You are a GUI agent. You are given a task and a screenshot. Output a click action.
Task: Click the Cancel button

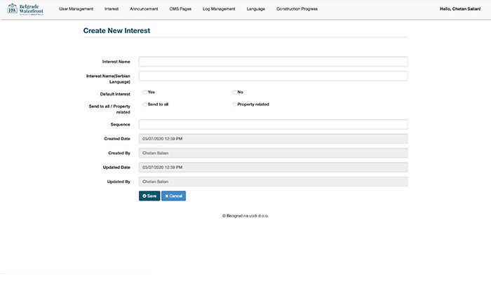[173, 196]
